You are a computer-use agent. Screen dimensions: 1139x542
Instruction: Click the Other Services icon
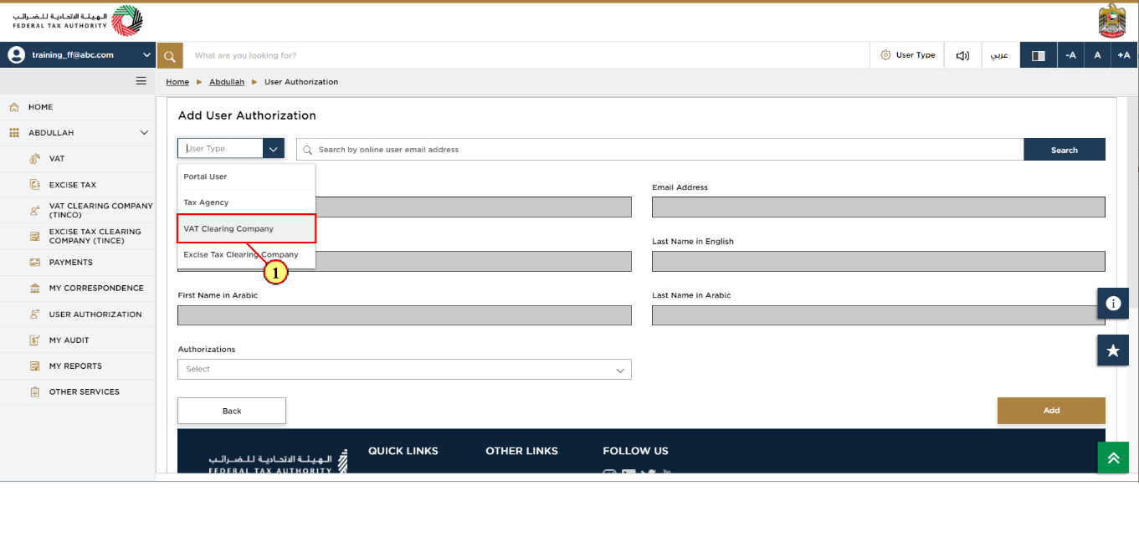(35, 392)
